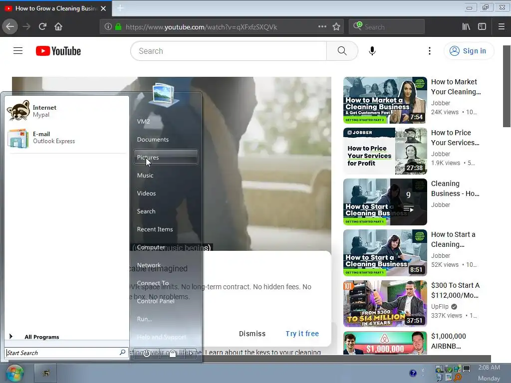Click the Mypal raccoon taskbar button
The image size is (511, 383).
(x=45, y=373)
